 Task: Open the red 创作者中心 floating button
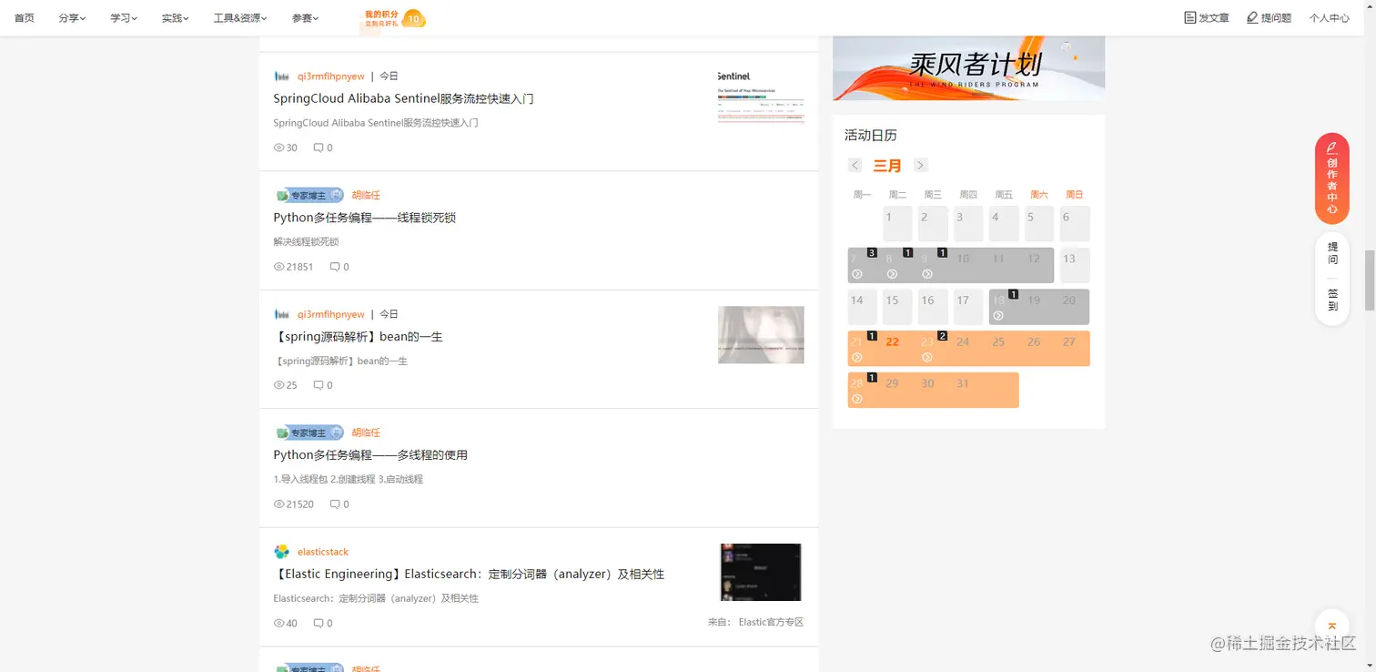click(x=1331, y=178)
